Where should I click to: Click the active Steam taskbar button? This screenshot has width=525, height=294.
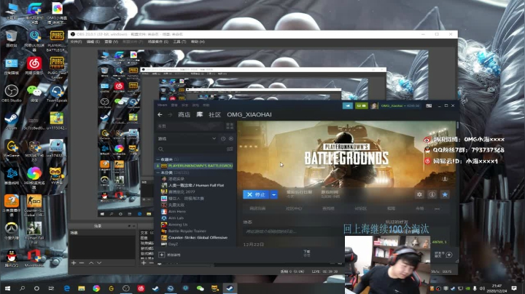click(230, 288)
